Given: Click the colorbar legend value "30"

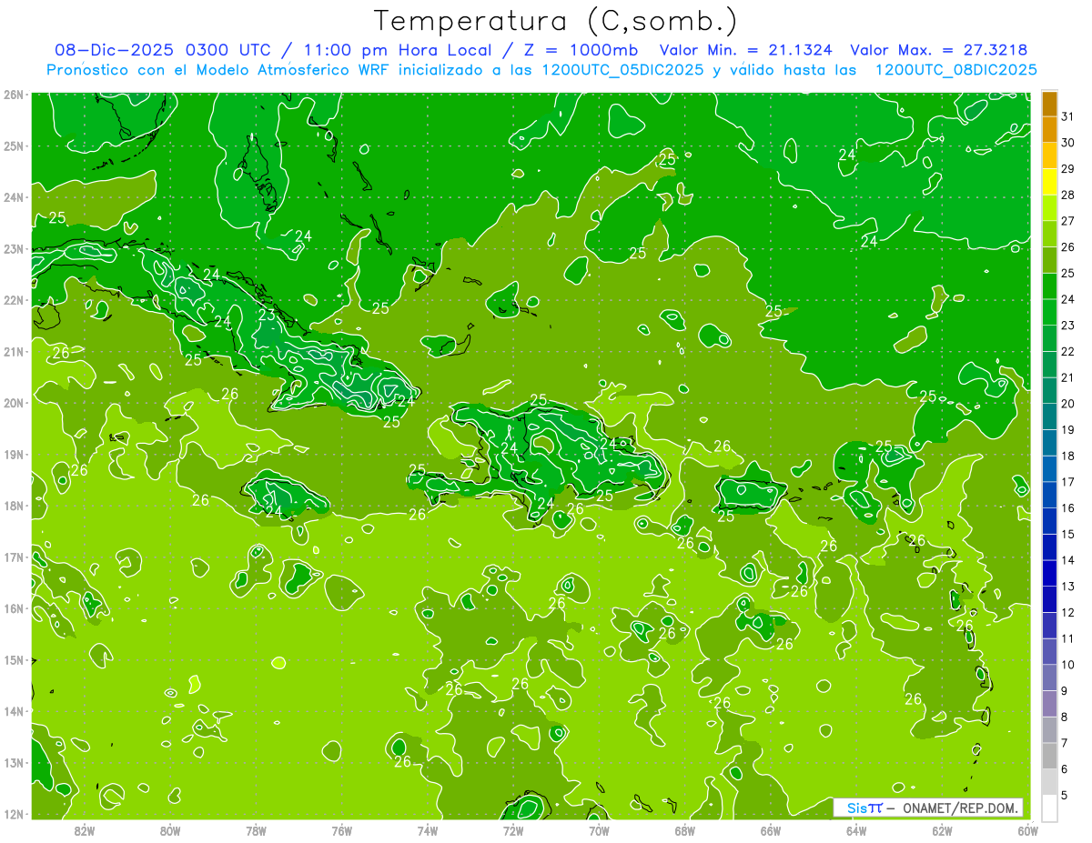Looking at the screenshot, I should 1068,143.
